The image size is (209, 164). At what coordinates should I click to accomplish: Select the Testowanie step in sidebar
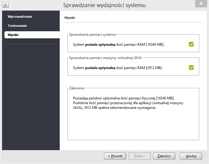(x=17, y=26)
